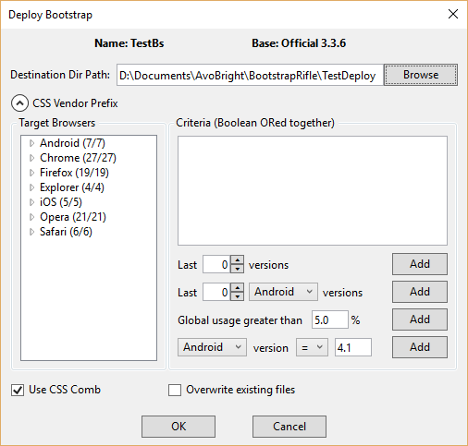Confirm deployment with the OK button
The image size is (468, 446).
click(x=179, y=427)
